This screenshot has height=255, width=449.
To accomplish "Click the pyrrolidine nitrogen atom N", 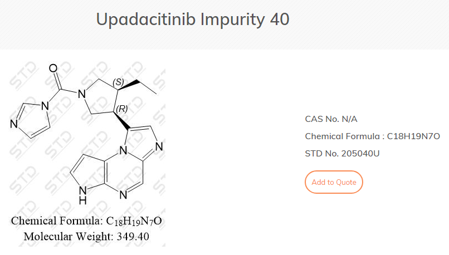I will click(81, 94).
